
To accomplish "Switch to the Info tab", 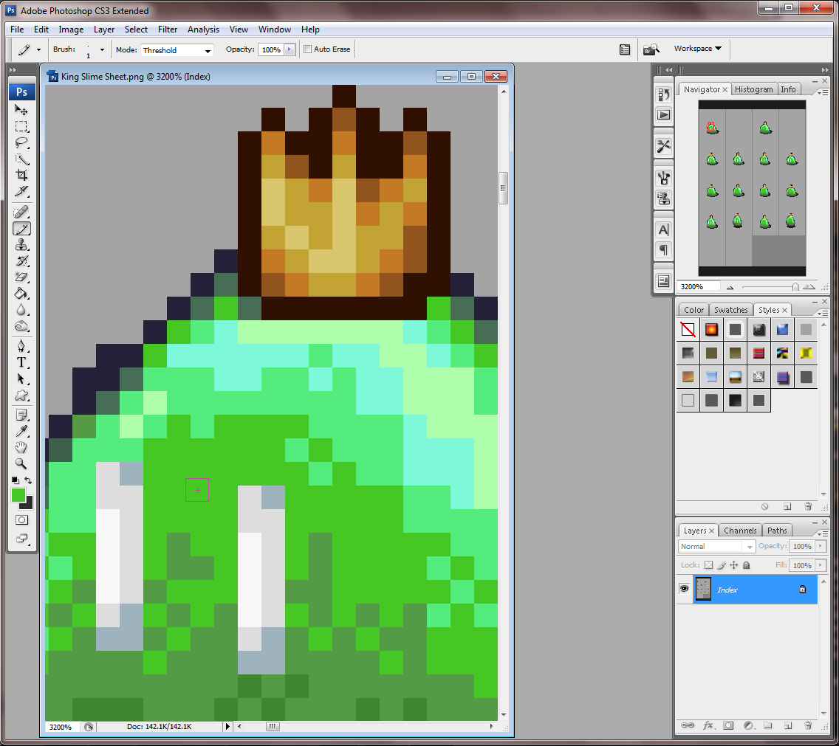I will tap(787, 89).
